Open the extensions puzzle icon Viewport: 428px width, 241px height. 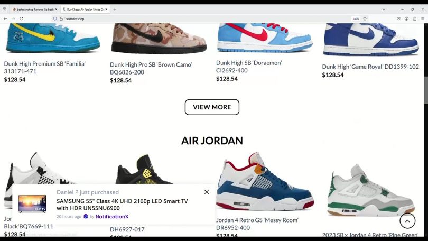pos(415,19)
